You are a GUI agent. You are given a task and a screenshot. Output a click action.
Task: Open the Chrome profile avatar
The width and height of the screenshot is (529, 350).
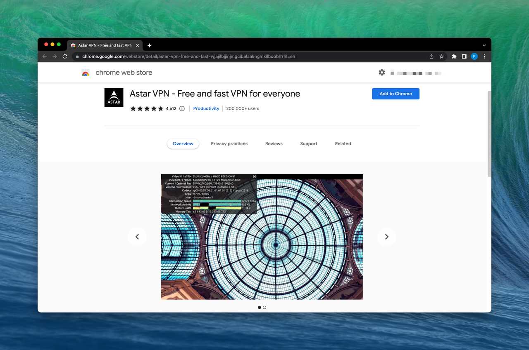pos(474,56)
